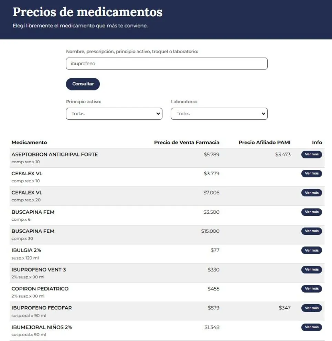Click the Consultar search button
This screenshot has width=332, height=341.
point(83,84)
